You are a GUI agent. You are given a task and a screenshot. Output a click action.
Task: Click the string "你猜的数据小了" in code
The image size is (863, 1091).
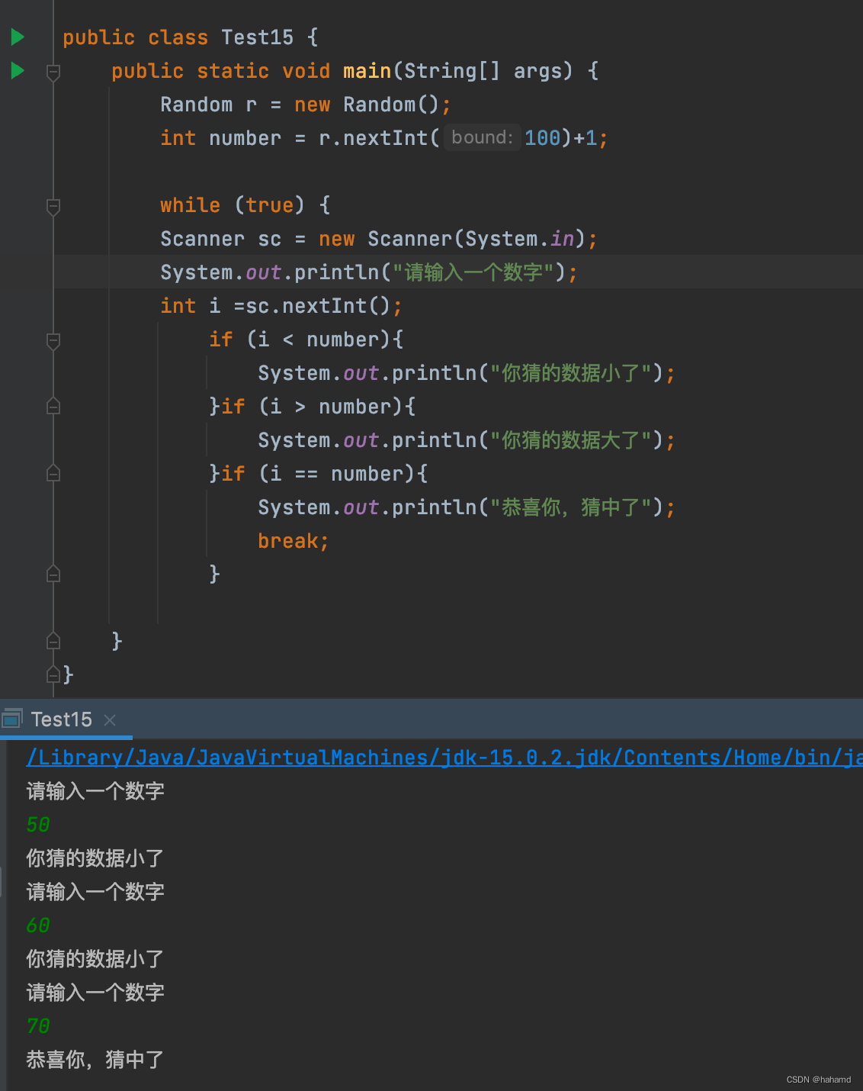point(570,373)
